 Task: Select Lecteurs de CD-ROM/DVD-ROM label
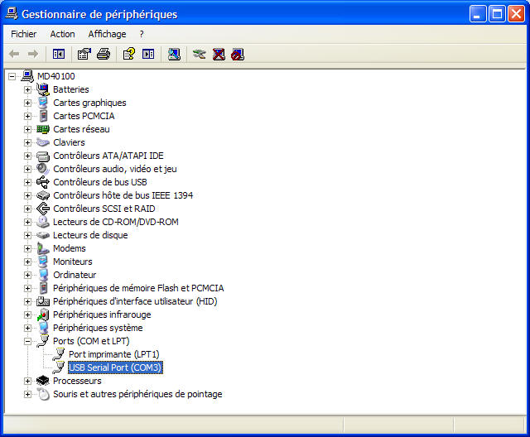pyautogui.click(x=116, y=222)
